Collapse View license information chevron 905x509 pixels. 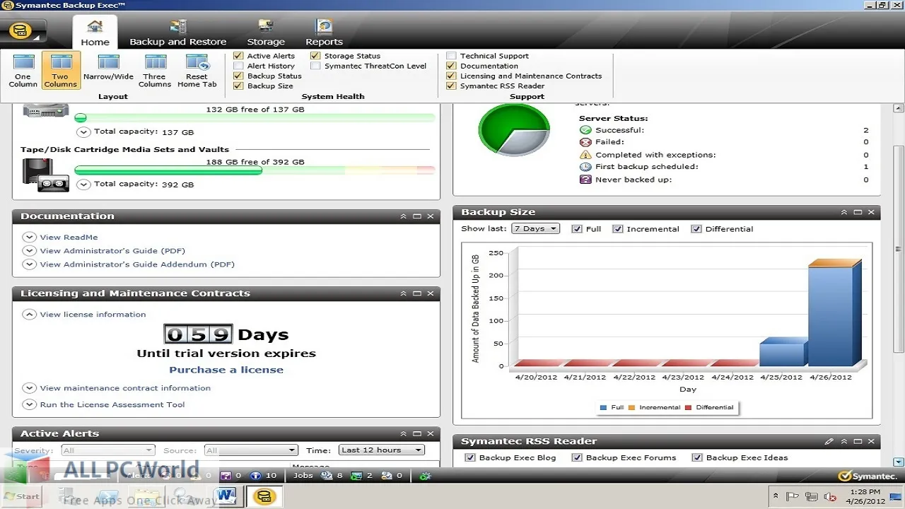point(29,315)
